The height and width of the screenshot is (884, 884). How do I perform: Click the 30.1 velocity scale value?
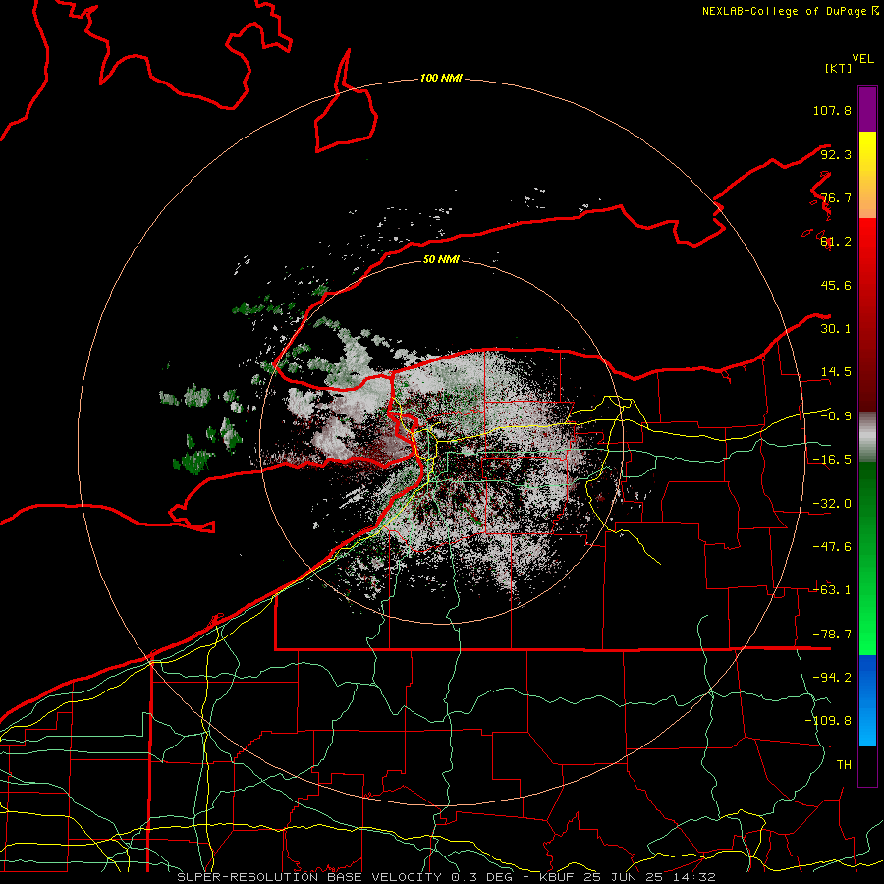point(836,329)
